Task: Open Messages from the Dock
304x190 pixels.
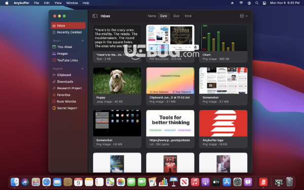Action: click(131, 182)
